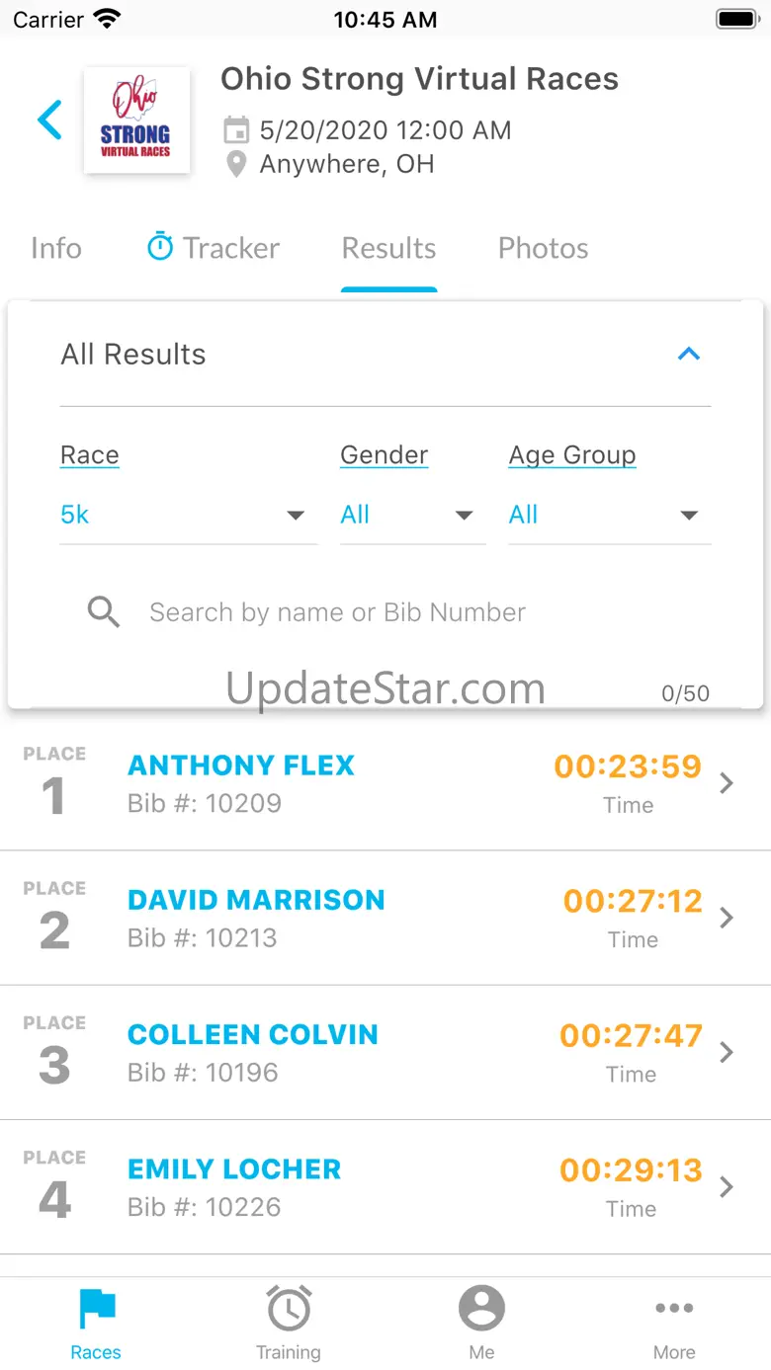Click the search by name or bib field
The height and width of the screenshot is (1370, 771).
[395, 612]
